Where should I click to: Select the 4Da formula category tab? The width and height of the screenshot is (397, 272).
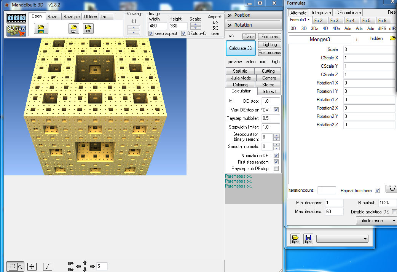(336, 29)
